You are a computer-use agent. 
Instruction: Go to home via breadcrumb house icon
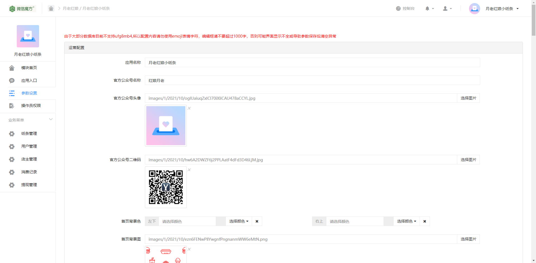click(x=51, y=8)
